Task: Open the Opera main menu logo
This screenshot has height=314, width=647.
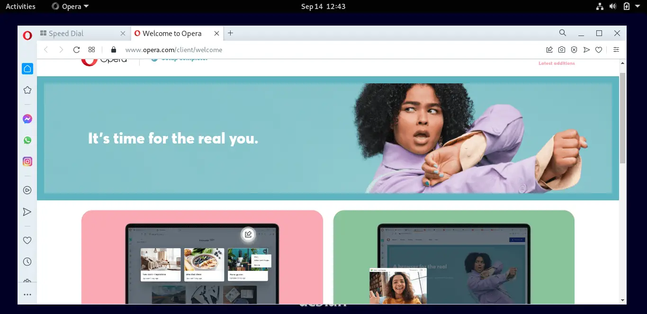Action: coord(27,35)
